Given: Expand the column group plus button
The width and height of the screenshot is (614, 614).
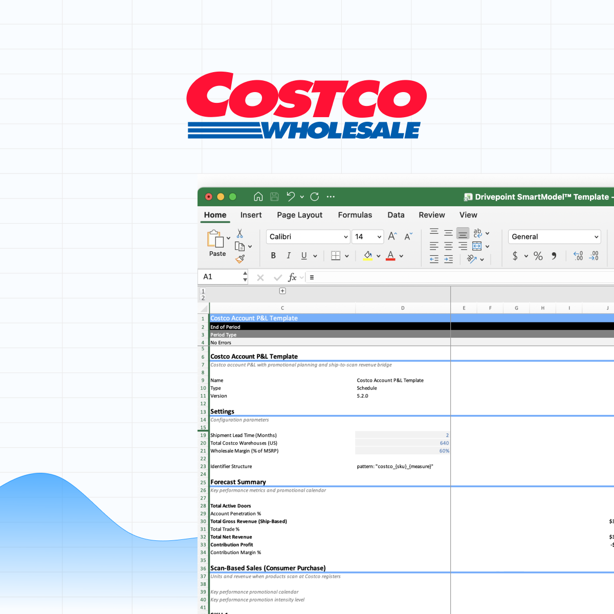Looking at the screenshot, I should [282, 291].
